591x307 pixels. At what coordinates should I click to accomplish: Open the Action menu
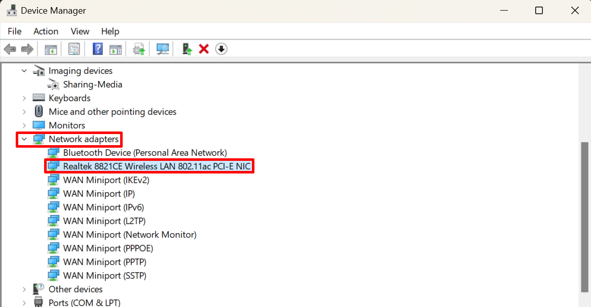pos(46,31)
